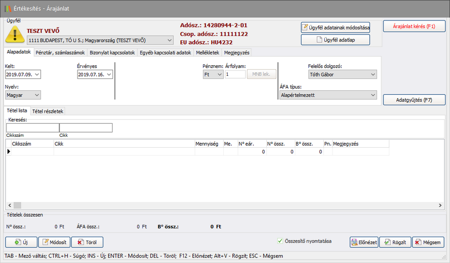Toggle the Összesítő nyomtatása checkbox
This screenshot has height=263, width=450.
tap(280, 241)
